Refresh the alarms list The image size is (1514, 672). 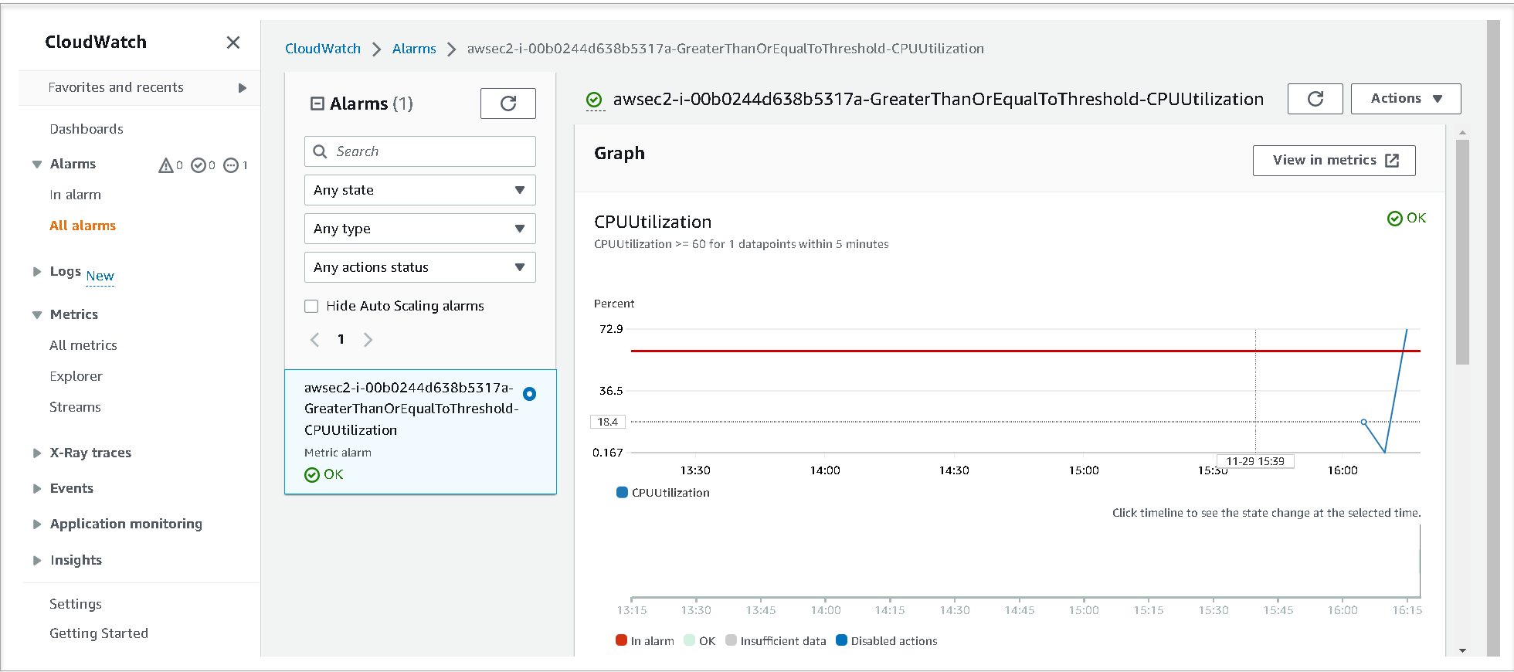507,104
